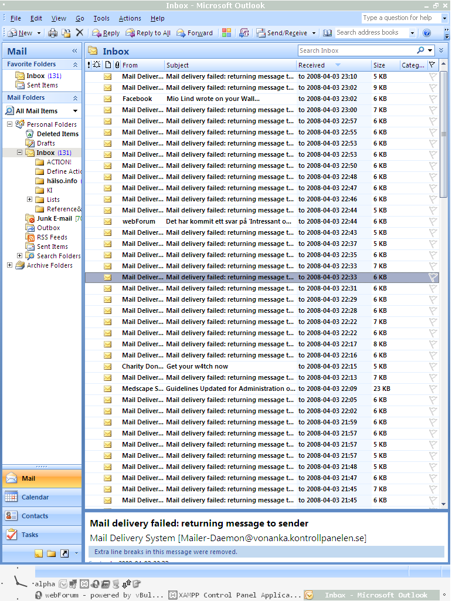Open the Edit menu
This screenshot has height=601, width=469.
[36, 18]
